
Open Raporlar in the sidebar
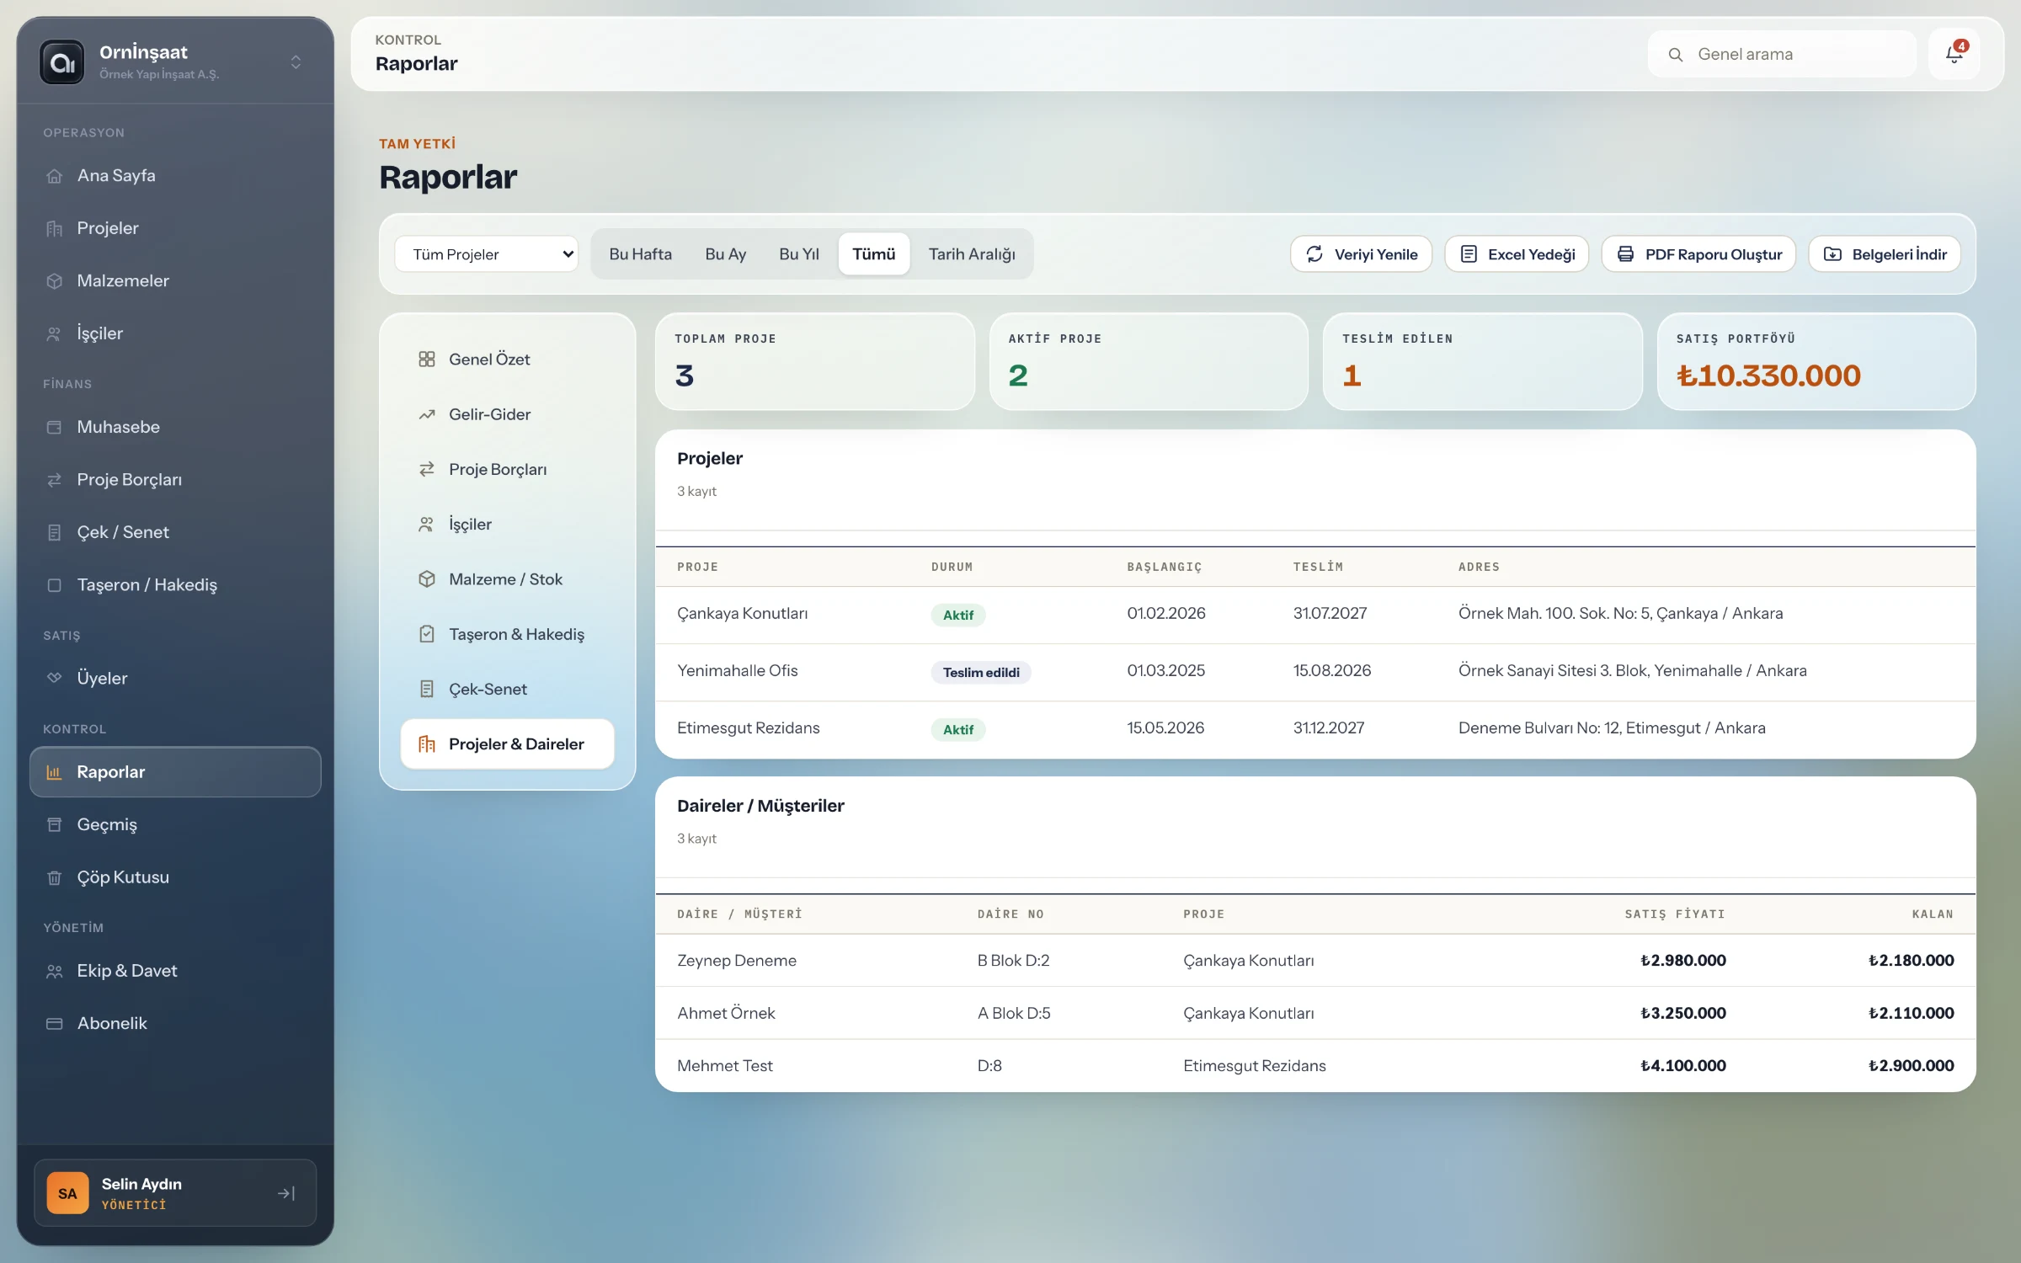[175, 772]
